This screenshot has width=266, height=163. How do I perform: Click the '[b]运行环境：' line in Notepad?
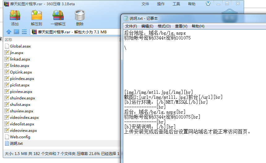tap(166, 102)
